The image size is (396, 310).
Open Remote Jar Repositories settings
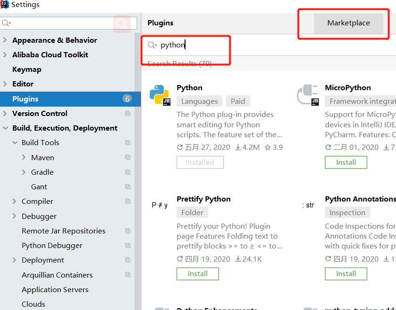pos(64,231)
